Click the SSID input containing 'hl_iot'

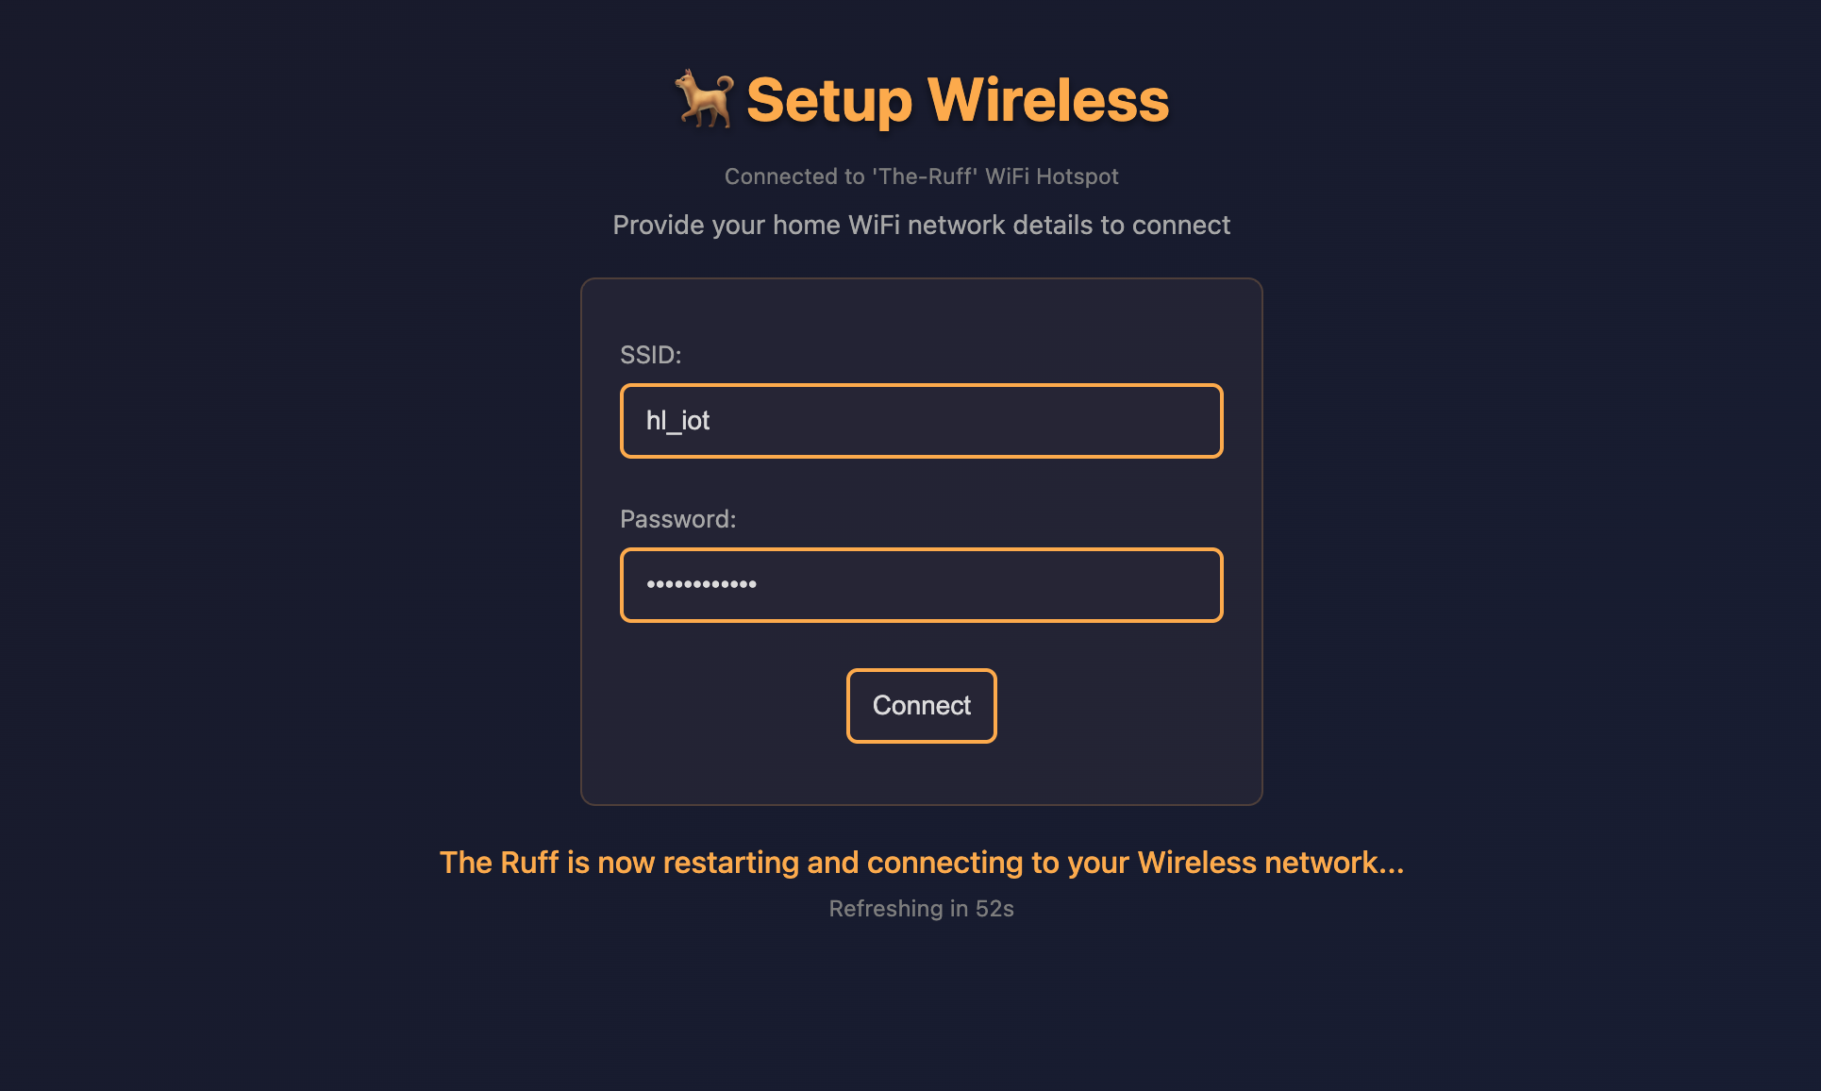point(921,421)
